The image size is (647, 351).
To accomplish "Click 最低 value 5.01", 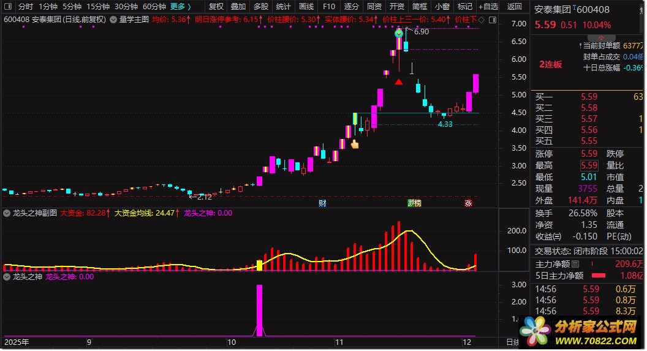I will pos(589,177).
